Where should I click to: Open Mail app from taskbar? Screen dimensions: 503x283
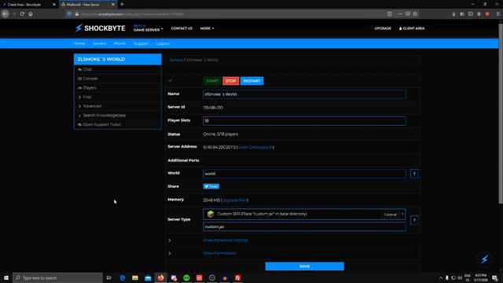pyautogui.click(x=148, y=277)
